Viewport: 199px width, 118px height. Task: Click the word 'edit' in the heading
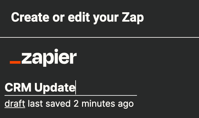(x=79, y=17)
